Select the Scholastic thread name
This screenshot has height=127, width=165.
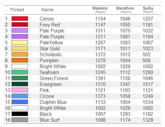click(50, 55)
